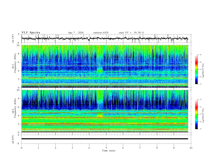Screen dimensions: 215x166
Task: Click the time axis tick label "10"
Action: 191,148
